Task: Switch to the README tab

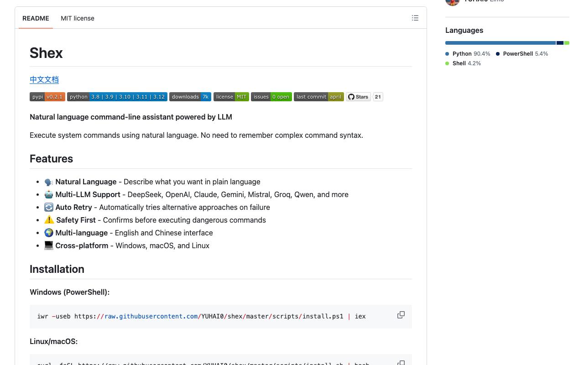Action: click(x=36, y=18)
